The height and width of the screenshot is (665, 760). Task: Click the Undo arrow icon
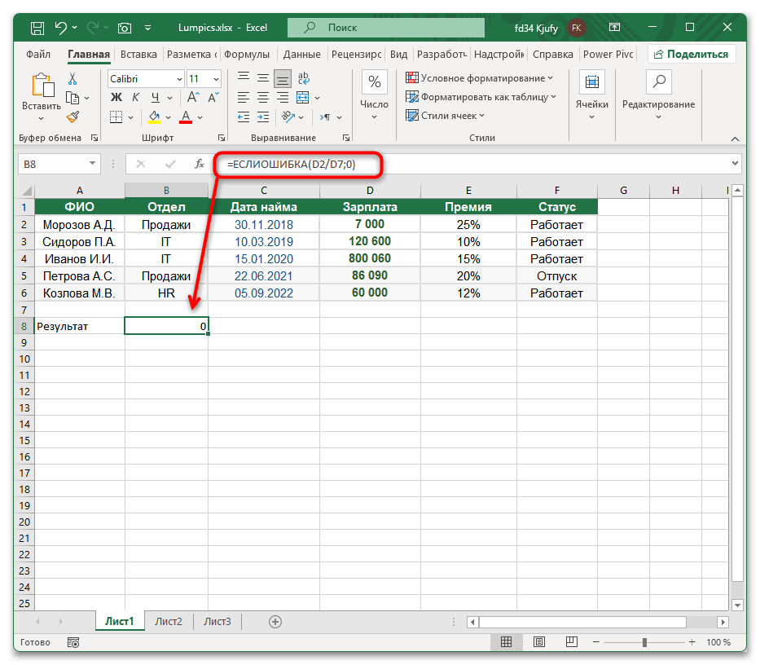click(61, 28)
